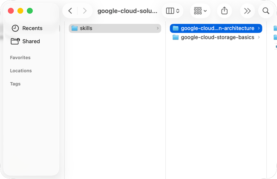
Task: Click the Tags sidebar section heading
Action: pyautogui.click(x=15, y=84)
